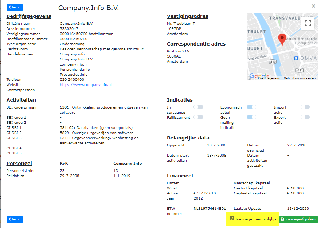The height and width of the screenshot is (228, 321).
Task: Click the top Terug back button
Action: tap(15, 7)
